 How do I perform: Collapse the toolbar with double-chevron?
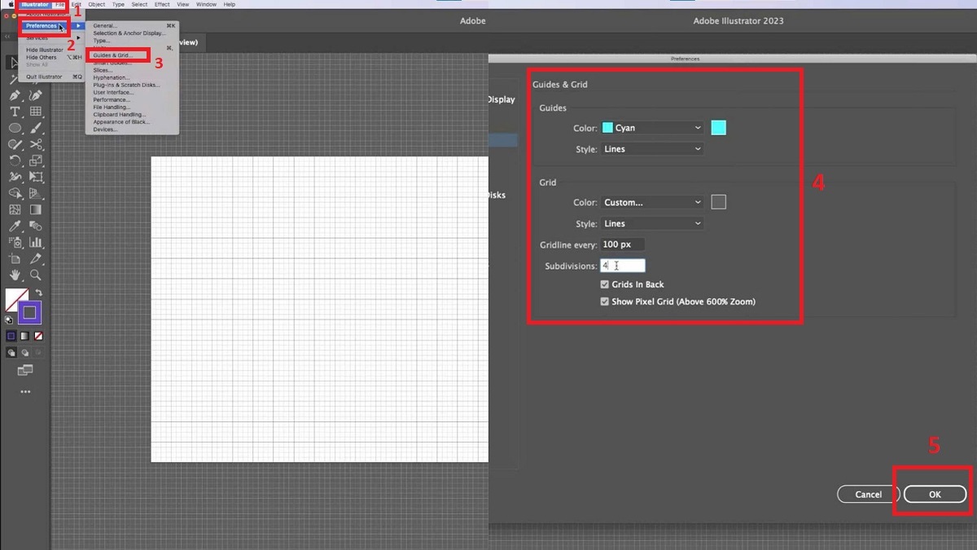point(7,37)
